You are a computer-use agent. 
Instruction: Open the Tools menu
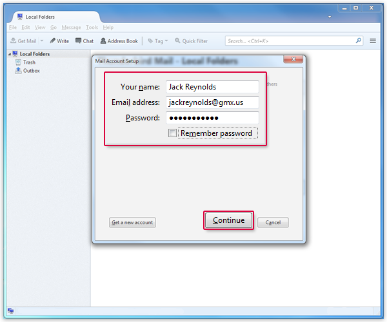pyautogui.click(x=92, y=28)
